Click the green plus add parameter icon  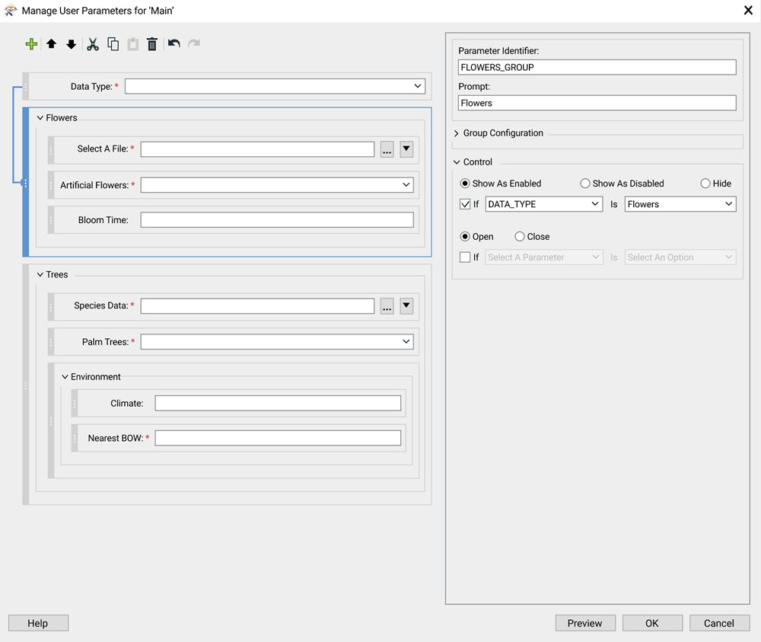31,44
